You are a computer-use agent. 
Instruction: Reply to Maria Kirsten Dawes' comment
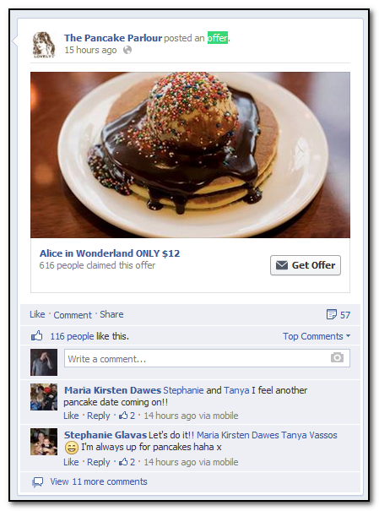[99, 416]
